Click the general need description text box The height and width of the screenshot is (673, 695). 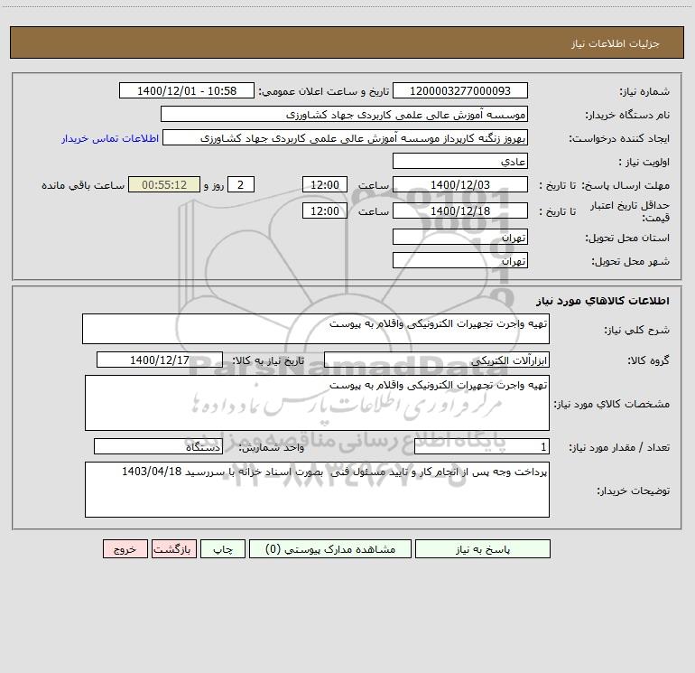point(316,329)
